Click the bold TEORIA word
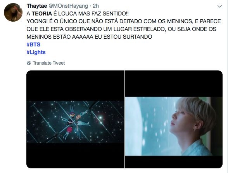228x173 pixels. (42, 14)
